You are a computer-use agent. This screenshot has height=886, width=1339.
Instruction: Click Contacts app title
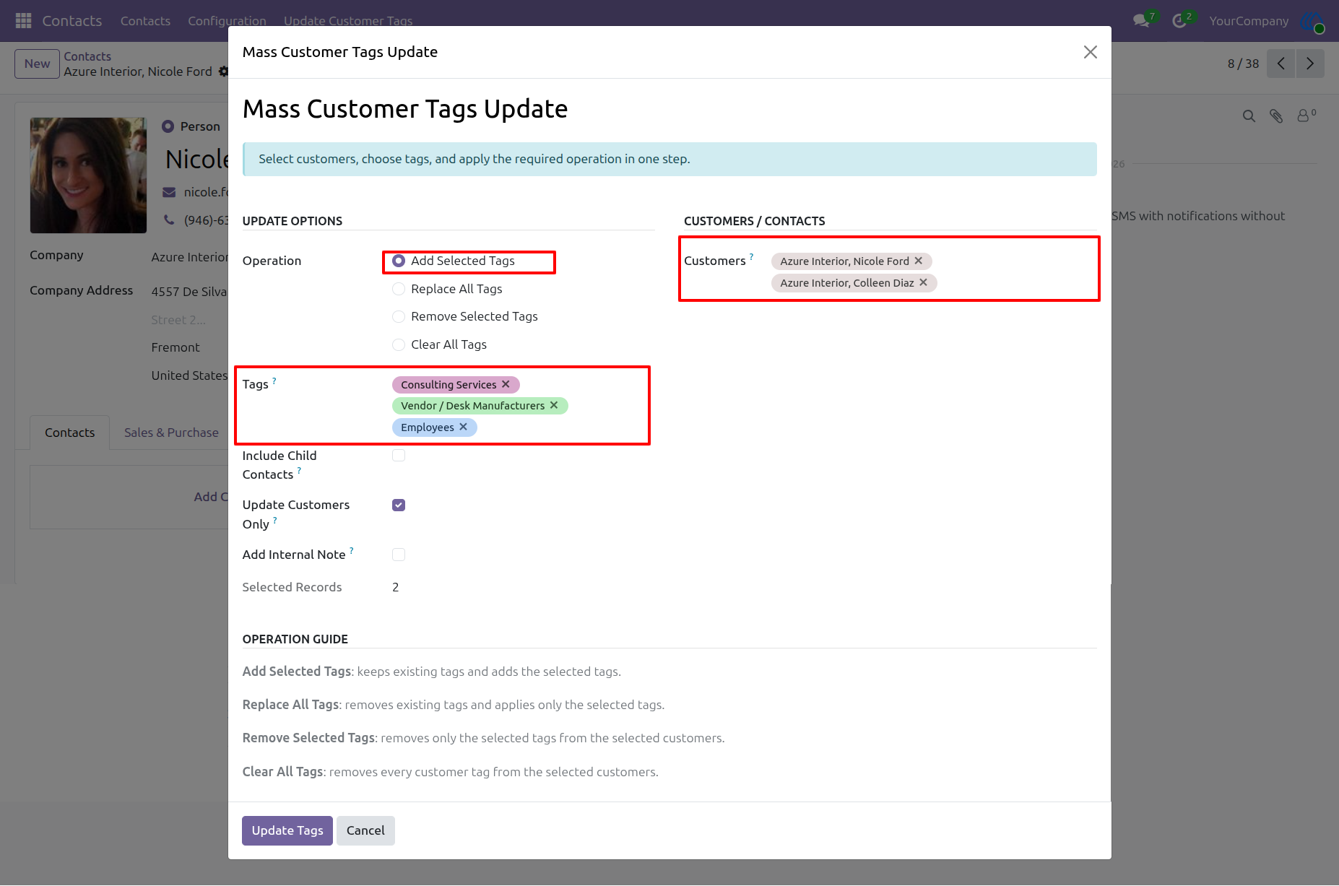click(x=72, y=21)
